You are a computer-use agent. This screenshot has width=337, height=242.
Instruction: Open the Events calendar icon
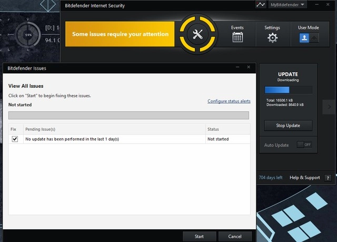coord(237,37)
